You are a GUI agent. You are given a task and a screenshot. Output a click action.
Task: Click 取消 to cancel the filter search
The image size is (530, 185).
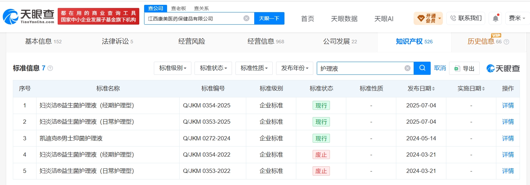point(440,68)
